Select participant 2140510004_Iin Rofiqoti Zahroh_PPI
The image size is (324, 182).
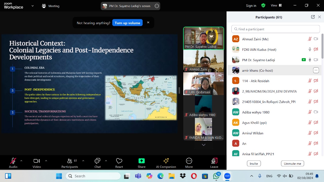click(x=274, y=102)
